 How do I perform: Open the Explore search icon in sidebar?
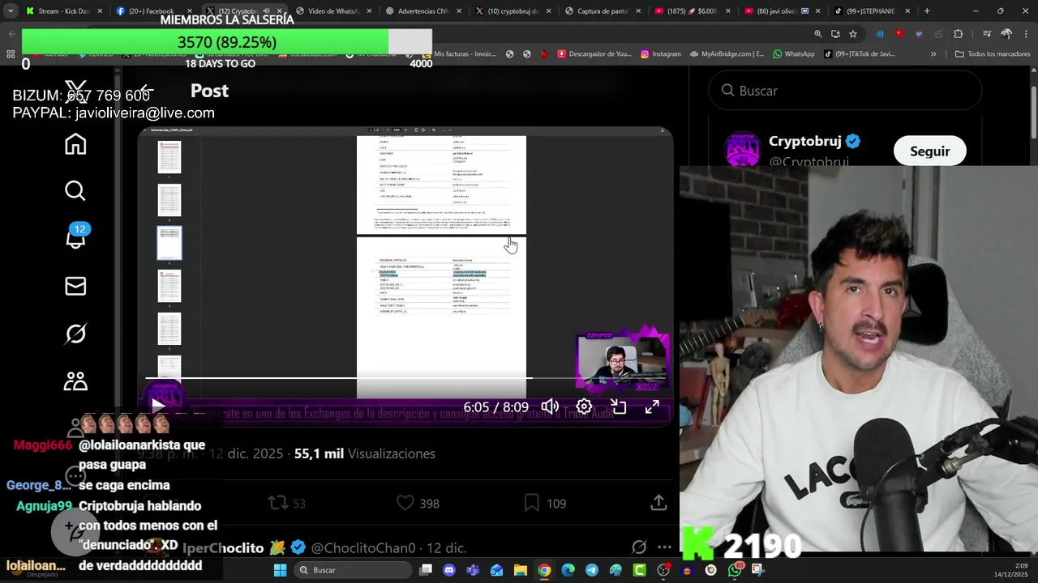click(75, 191)
